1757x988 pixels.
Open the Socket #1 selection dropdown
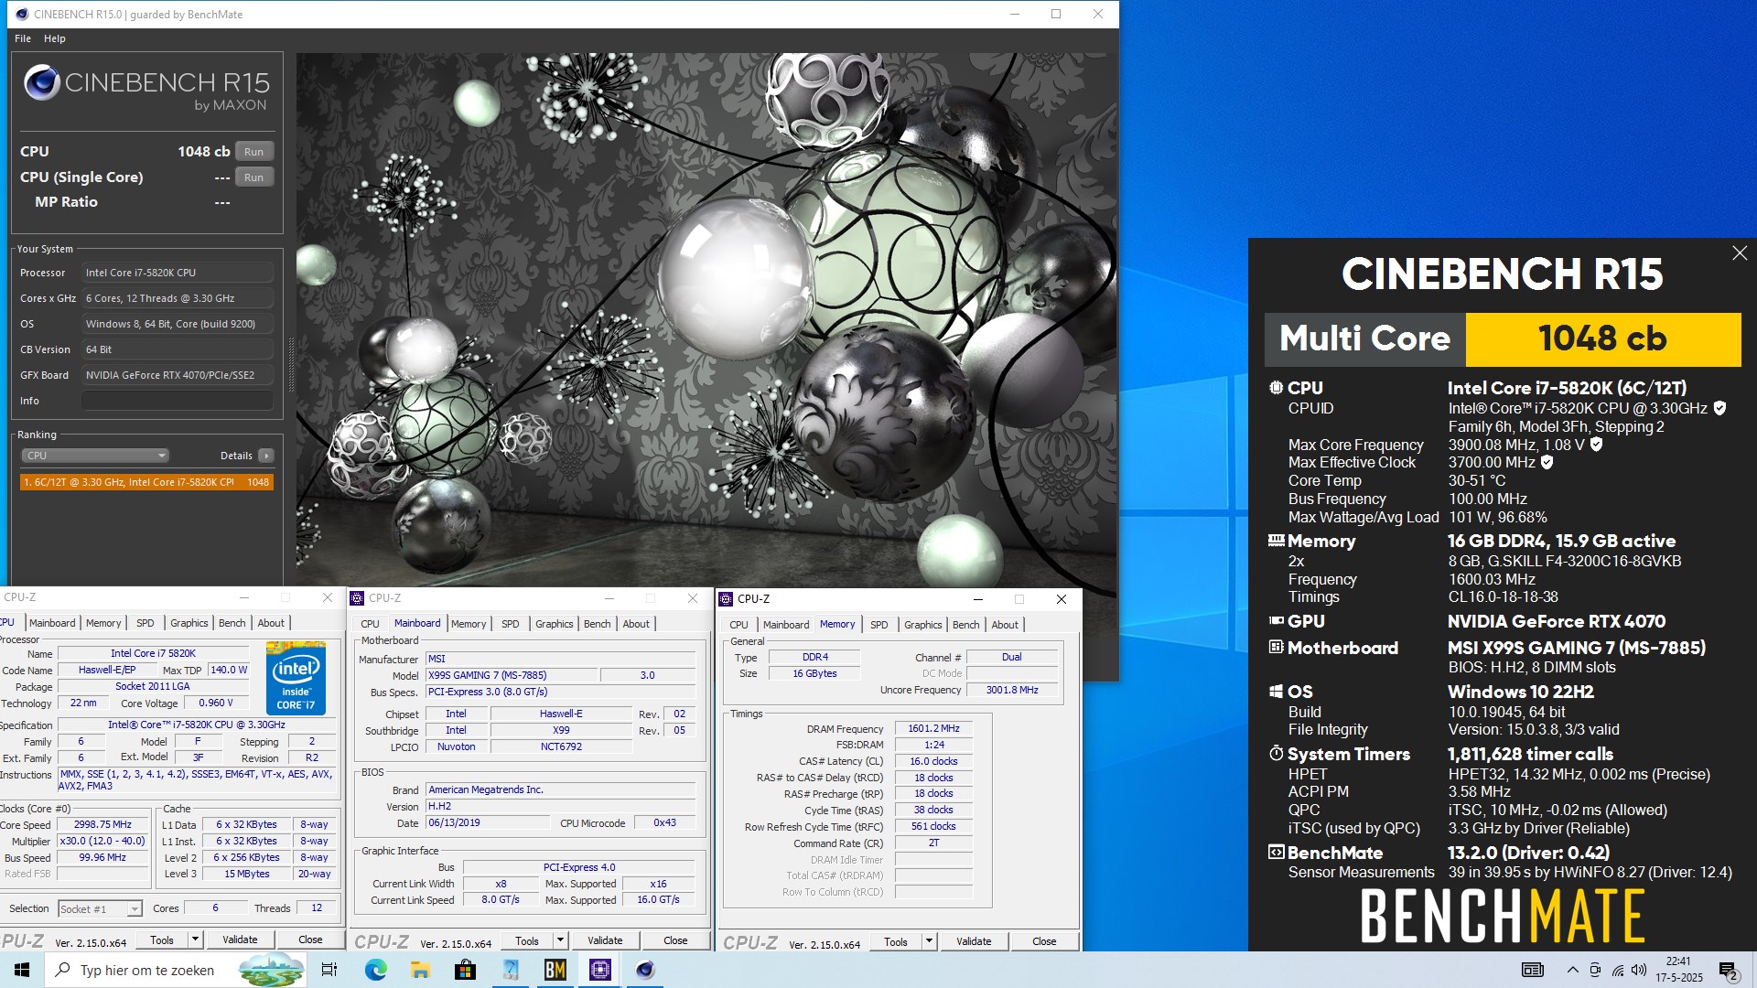point(100,908)
